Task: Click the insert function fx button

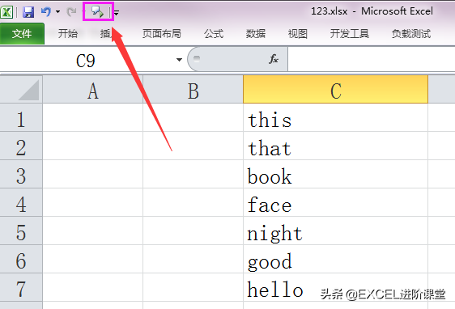Action: (x=274, y=59)
